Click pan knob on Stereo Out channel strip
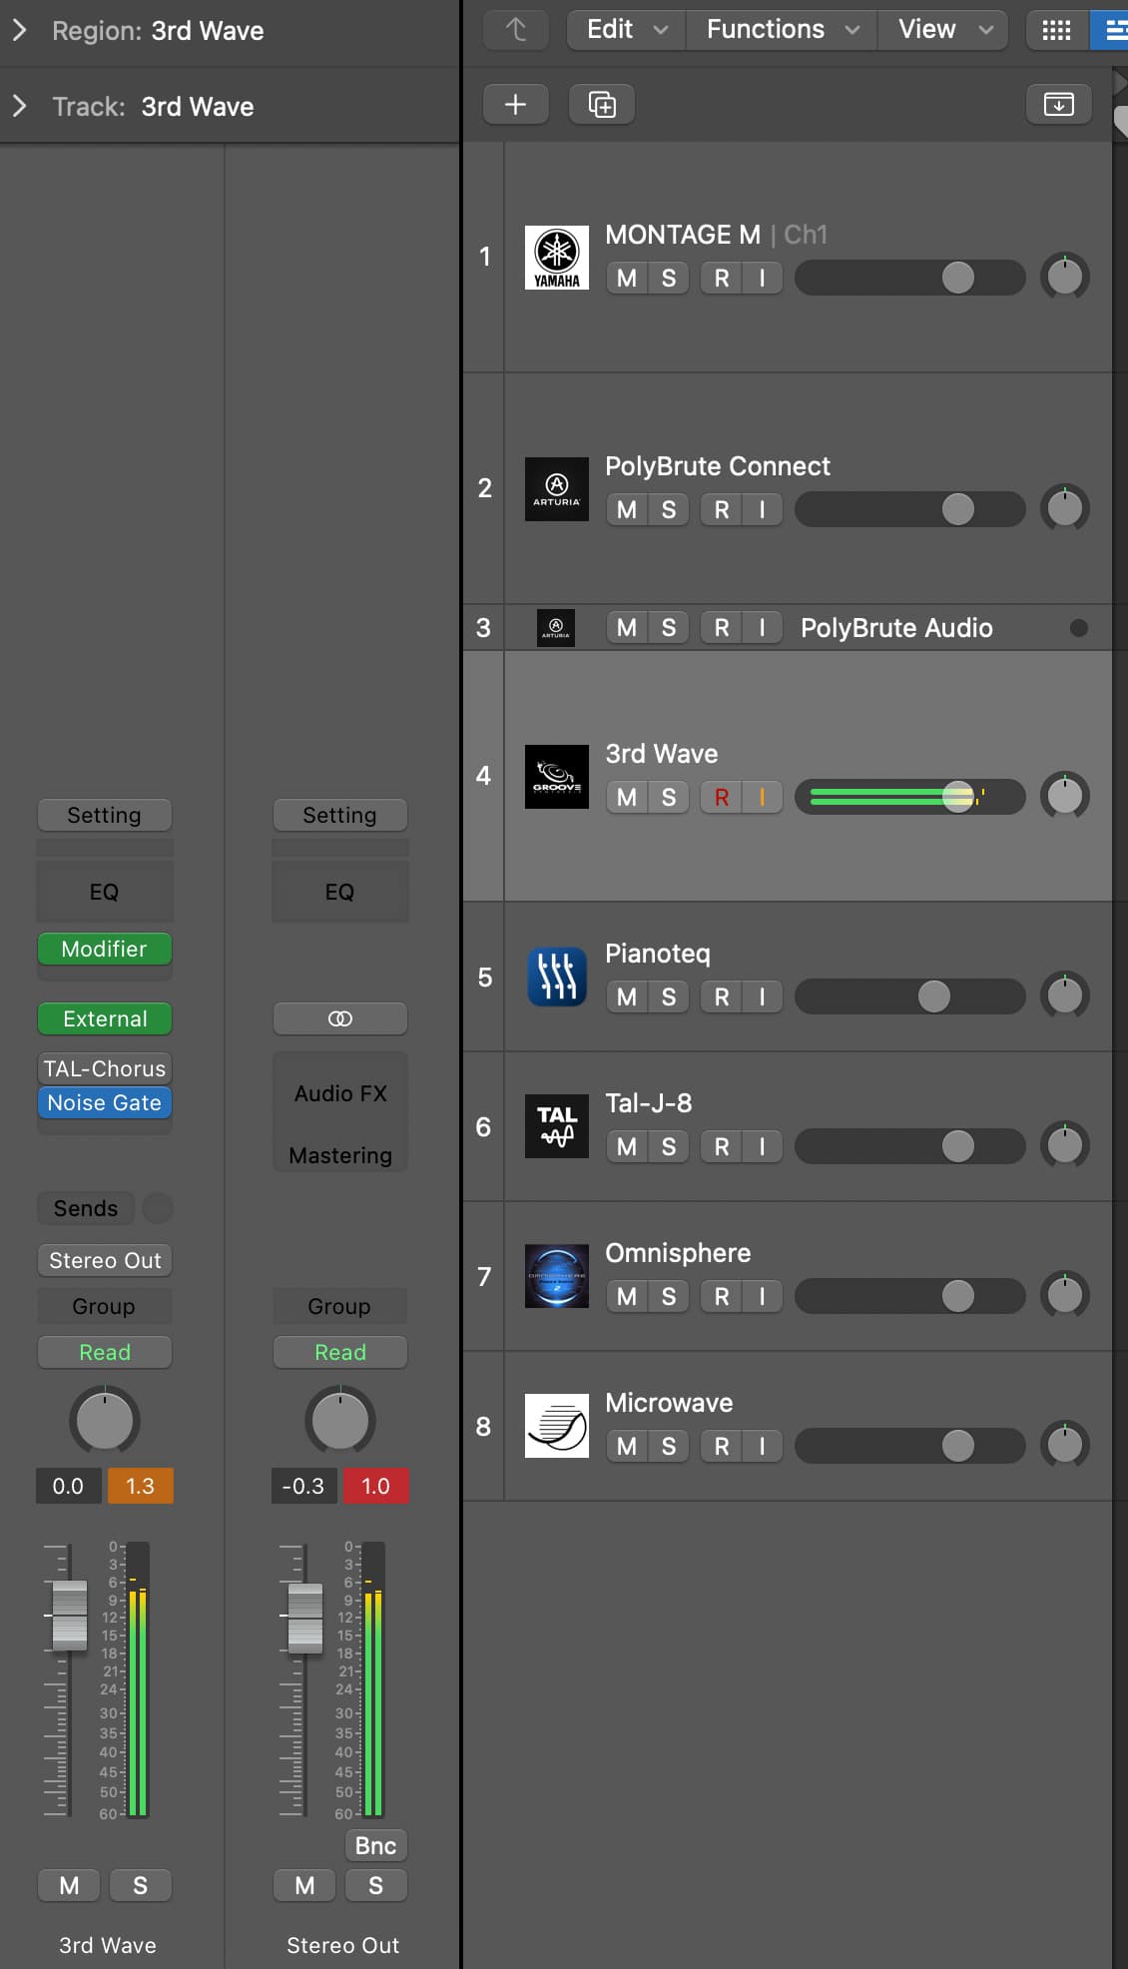Image resolution: width=1128 pixels, height=1969 pixels. (x=340, y=1421)
